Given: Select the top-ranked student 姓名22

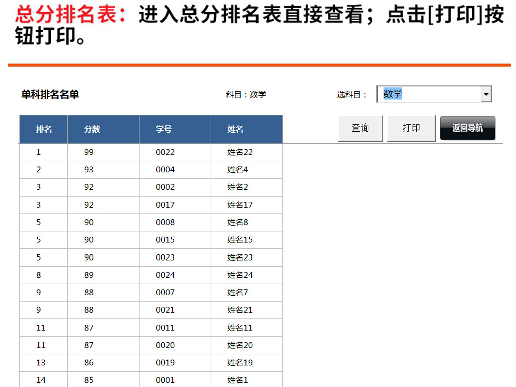Looking at the screenshot, I should [237, 152].
